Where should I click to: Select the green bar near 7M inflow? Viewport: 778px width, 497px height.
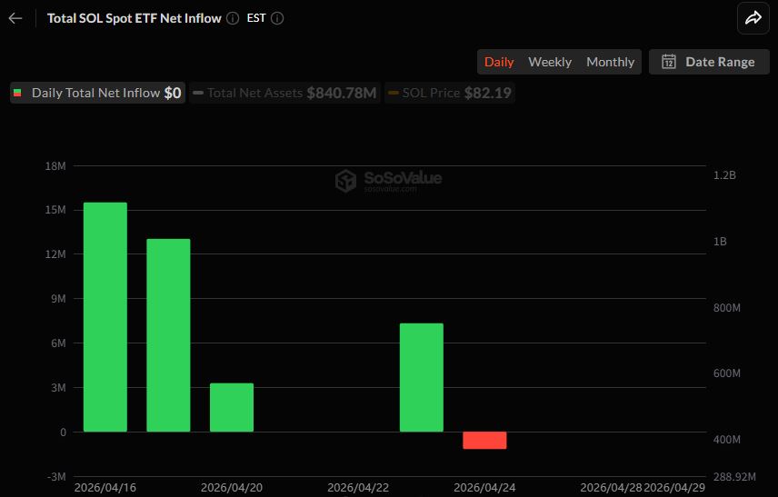(421, 377)
